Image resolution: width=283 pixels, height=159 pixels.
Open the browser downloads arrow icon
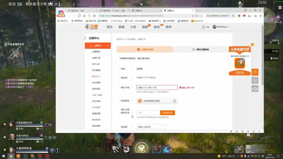(x=255, y=16)
